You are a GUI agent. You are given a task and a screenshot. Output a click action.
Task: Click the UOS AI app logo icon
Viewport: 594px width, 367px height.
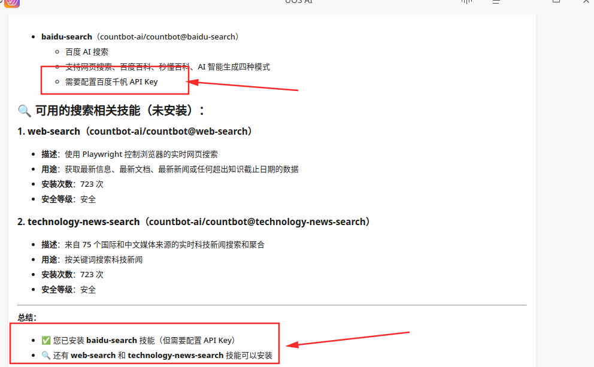12,3
